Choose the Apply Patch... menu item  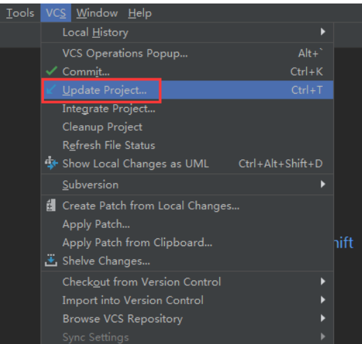coord(187,224)
